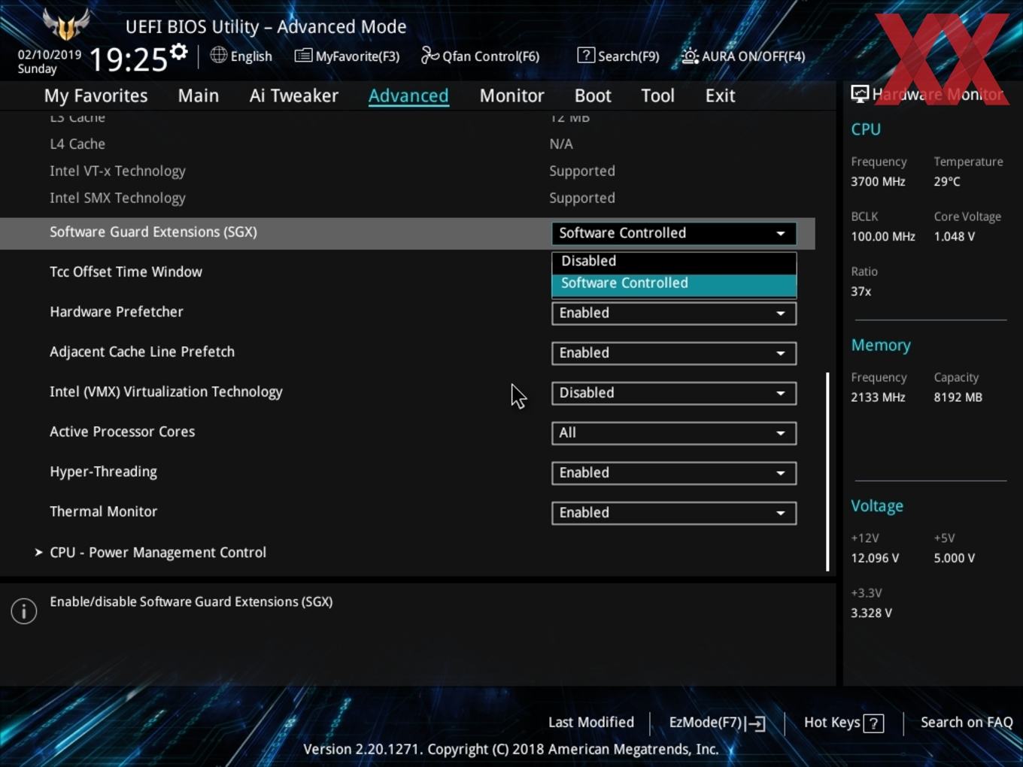1023x767 pixels.
Task: Click the Qfan Control(F6) label
Action: tap(490, 56)
